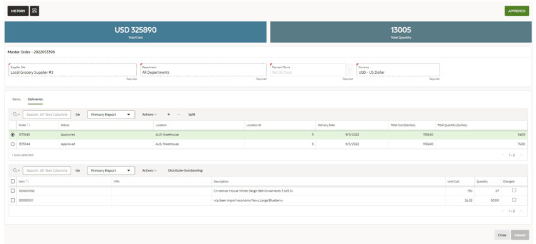Open the order History

[18, 11]
